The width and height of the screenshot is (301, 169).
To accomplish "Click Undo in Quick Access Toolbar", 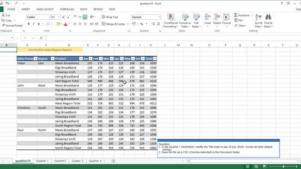I will [8, 3].
